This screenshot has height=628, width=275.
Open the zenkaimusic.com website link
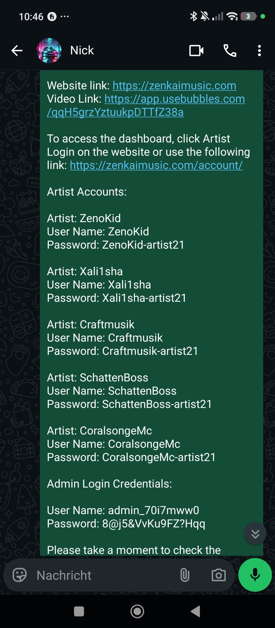click(174, 86)
